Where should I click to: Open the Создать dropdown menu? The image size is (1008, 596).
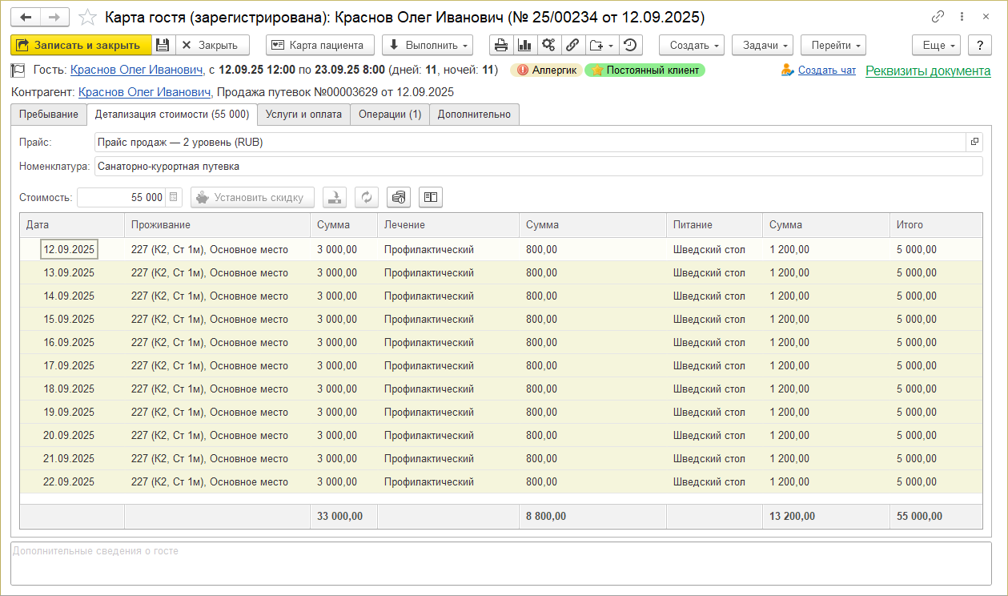point(691,46)
